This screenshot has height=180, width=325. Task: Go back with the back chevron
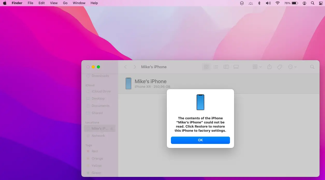125,67
